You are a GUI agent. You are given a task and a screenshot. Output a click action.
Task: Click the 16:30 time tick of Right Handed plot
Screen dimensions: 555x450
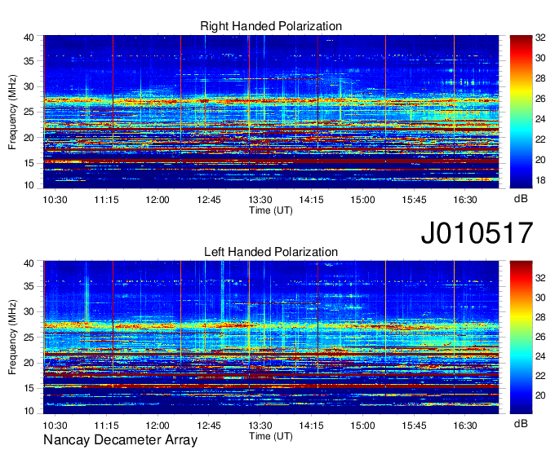(465, 200)
